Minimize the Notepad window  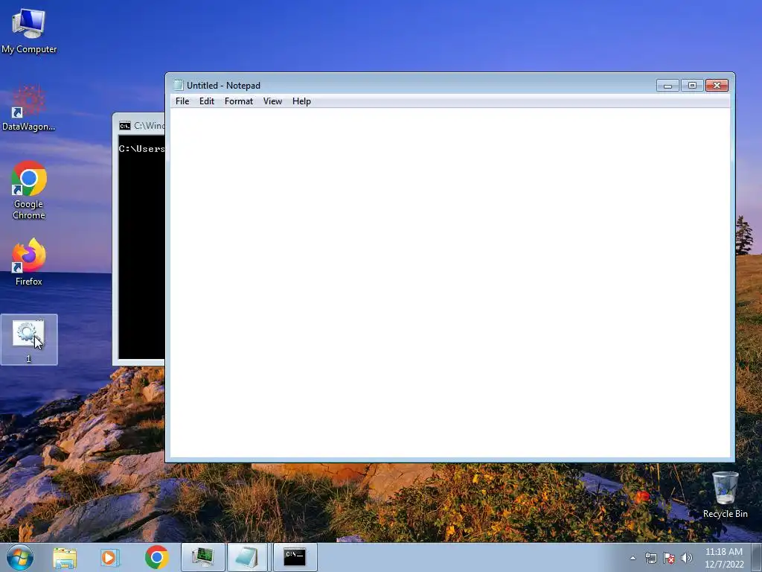coord(667,86)
